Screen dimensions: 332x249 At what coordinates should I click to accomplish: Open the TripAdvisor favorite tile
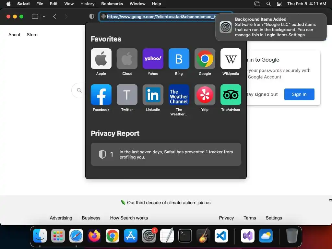point(231,95)
